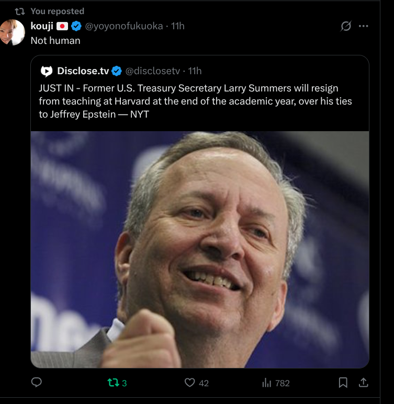Open the Disclose.tv account name
This screenshot has width=394, height=404.
(83, 71)
